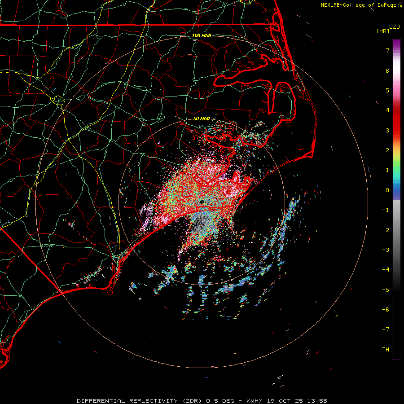Click the 0 value on the color scale
404x404 pixels.
[x=387, y=190]
